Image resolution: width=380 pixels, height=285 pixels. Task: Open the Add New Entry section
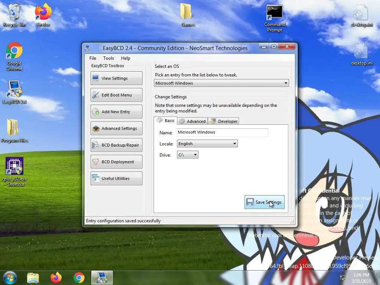tap(116, 111)
